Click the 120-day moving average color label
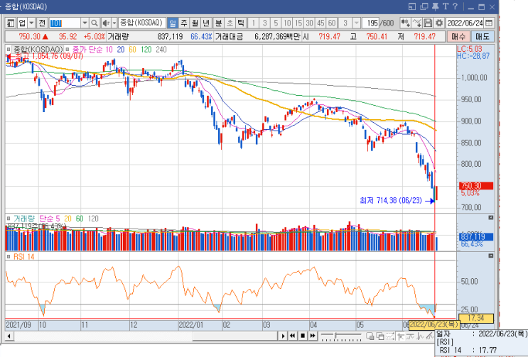The image size is (528, 357). click(x=146, y=50)
